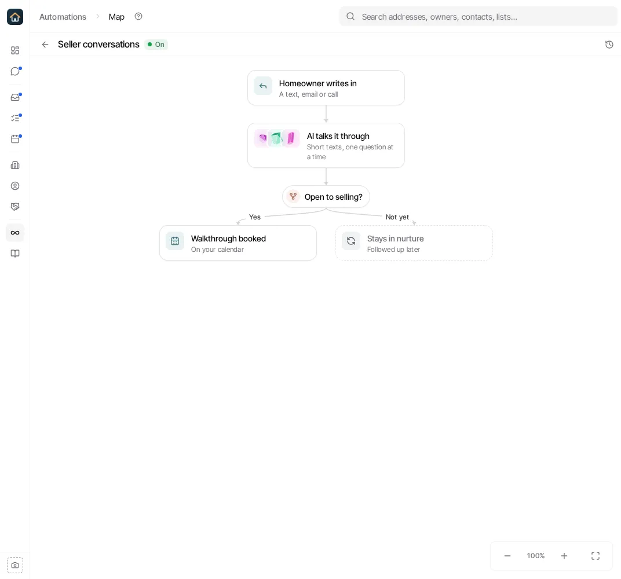Select the Stays in nurture node

tap(414, 243)
